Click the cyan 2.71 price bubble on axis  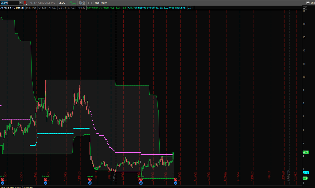click(306, 173)
